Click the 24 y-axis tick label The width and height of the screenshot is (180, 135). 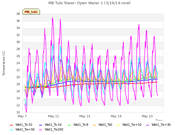18,63
